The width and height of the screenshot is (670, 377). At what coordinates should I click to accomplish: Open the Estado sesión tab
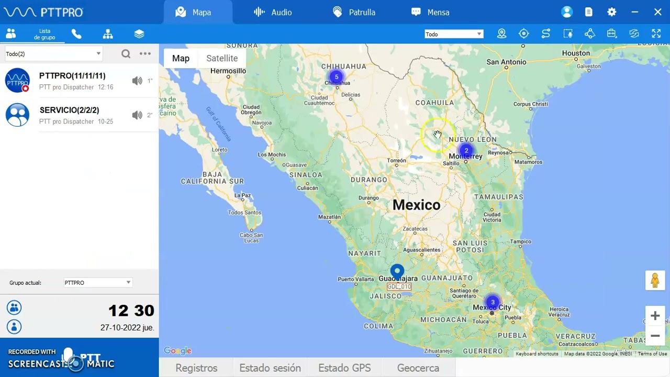270,368
